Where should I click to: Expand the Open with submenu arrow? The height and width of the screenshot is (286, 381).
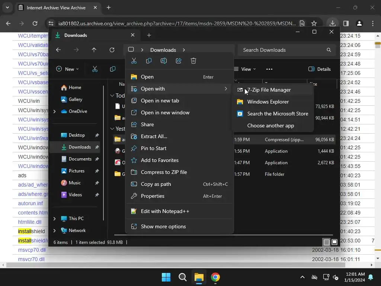226,89
